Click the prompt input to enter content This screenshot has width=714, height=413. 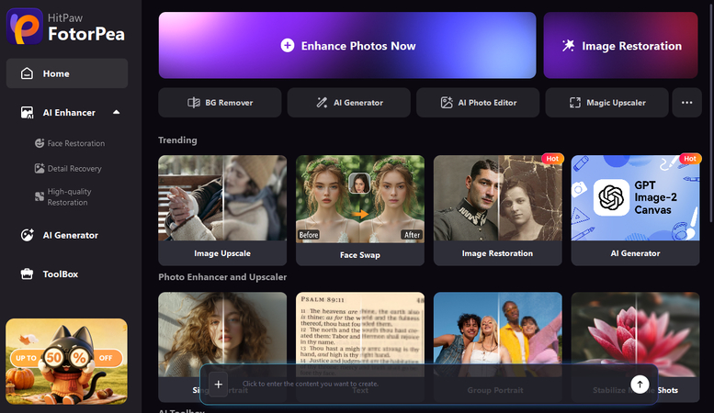click(x=428, y=384)
